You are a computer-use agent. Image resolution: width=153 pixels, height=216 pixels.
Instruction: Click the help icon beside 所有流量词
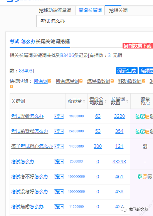click(81, 81)
